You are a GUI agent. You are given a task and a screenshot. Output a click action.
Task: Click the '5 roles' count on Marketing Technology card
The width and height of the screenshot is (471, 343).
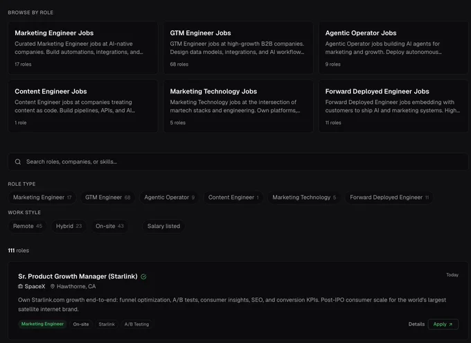[x=178, y=123]
